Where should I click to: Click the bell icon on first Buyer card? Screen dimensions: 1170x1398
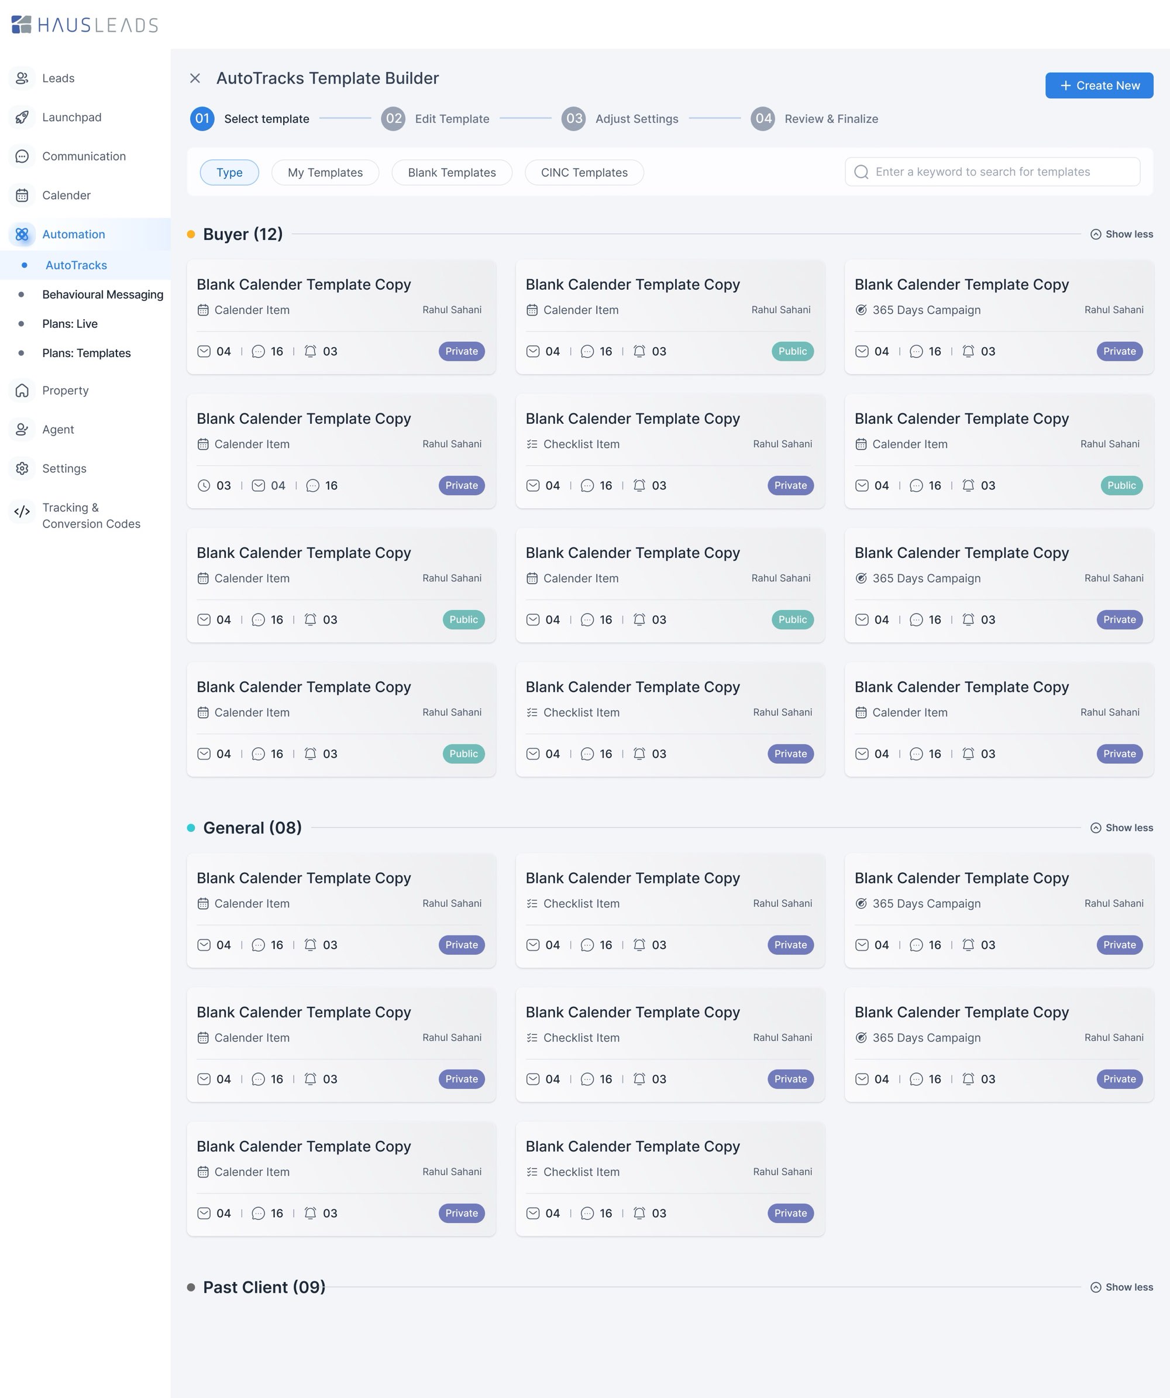pyautogui.click(x=310, y=351)
